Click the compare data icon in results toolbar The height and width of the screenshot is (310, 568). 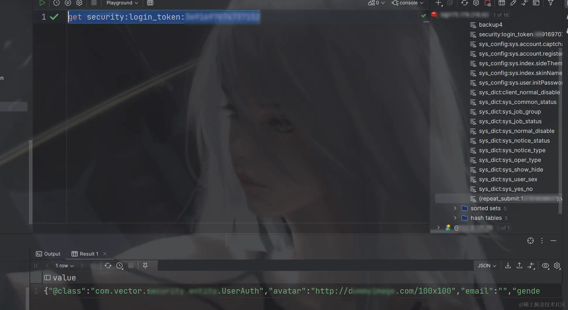coord(531,266)
